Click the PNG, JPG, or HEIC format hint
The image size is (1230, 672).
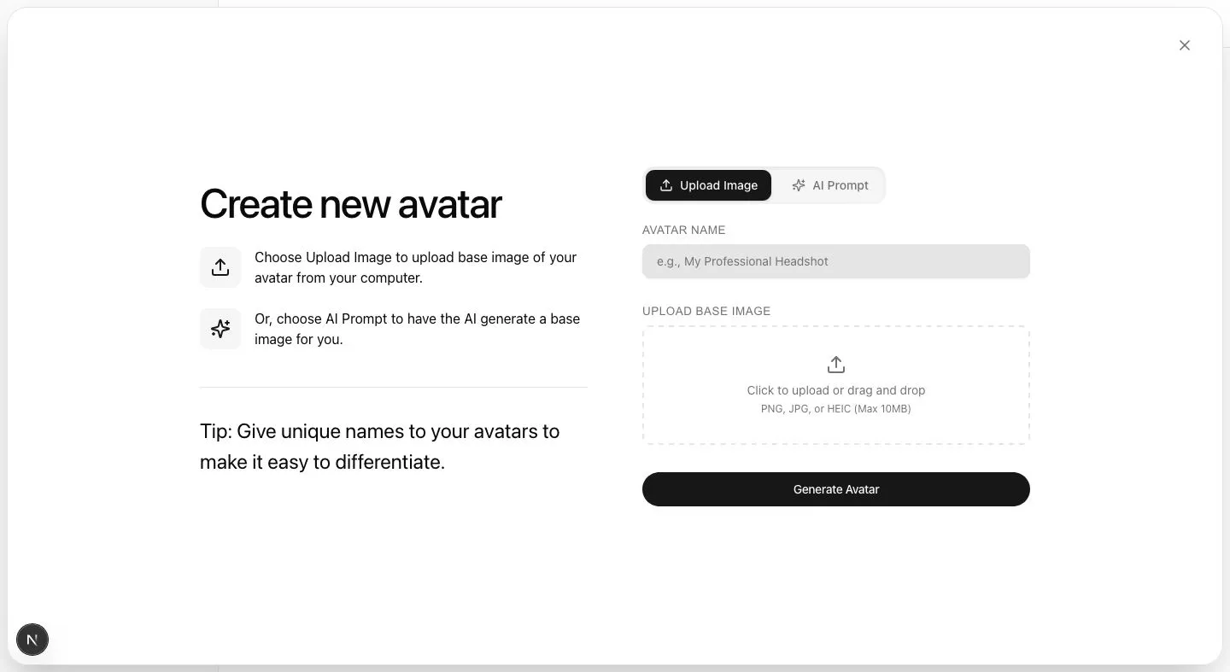click(835, 409)
